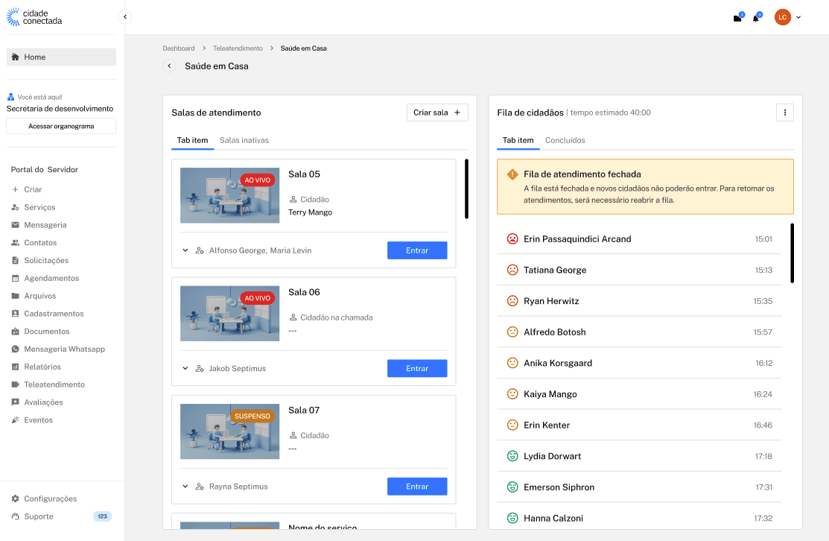The image size is (829, 541).
Task: Click the LC user avatar
Action: pos(783,17)
